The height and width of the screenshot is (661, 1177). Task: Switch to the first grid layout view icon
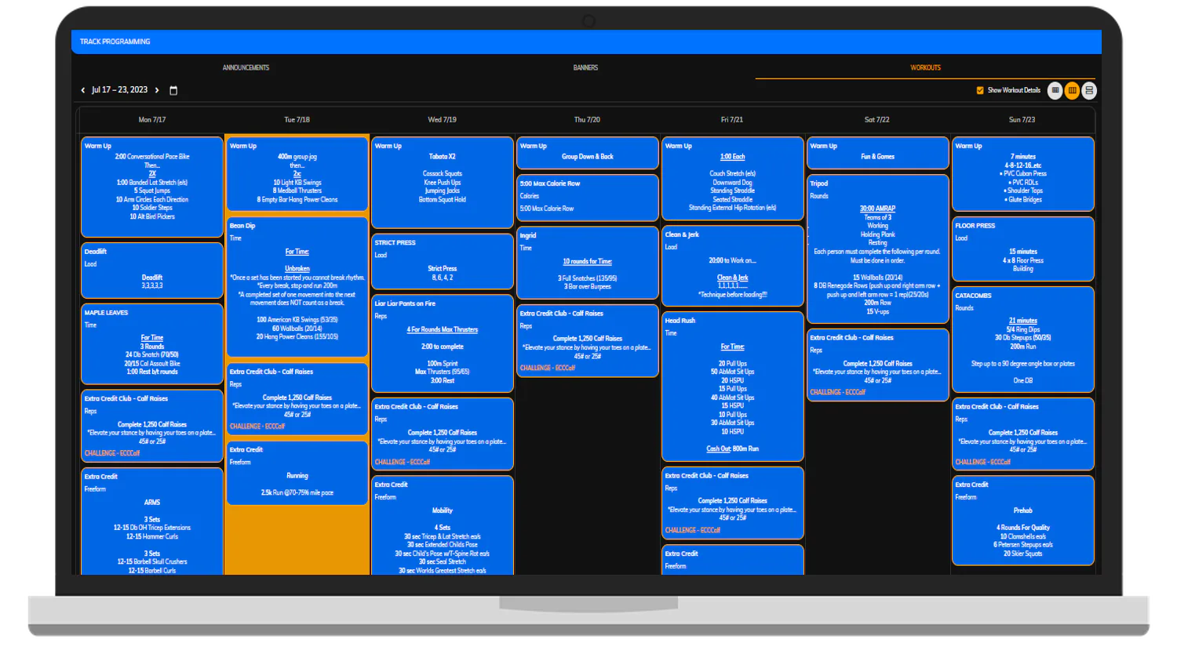point(1055,90)
